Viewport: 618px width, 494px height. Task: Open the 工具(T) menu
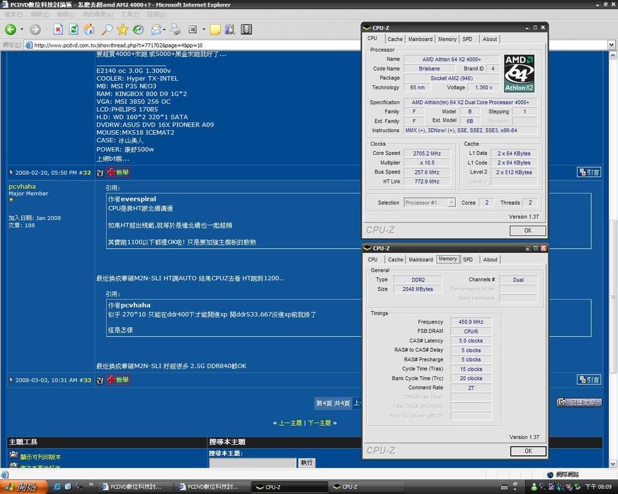point(130,14)
